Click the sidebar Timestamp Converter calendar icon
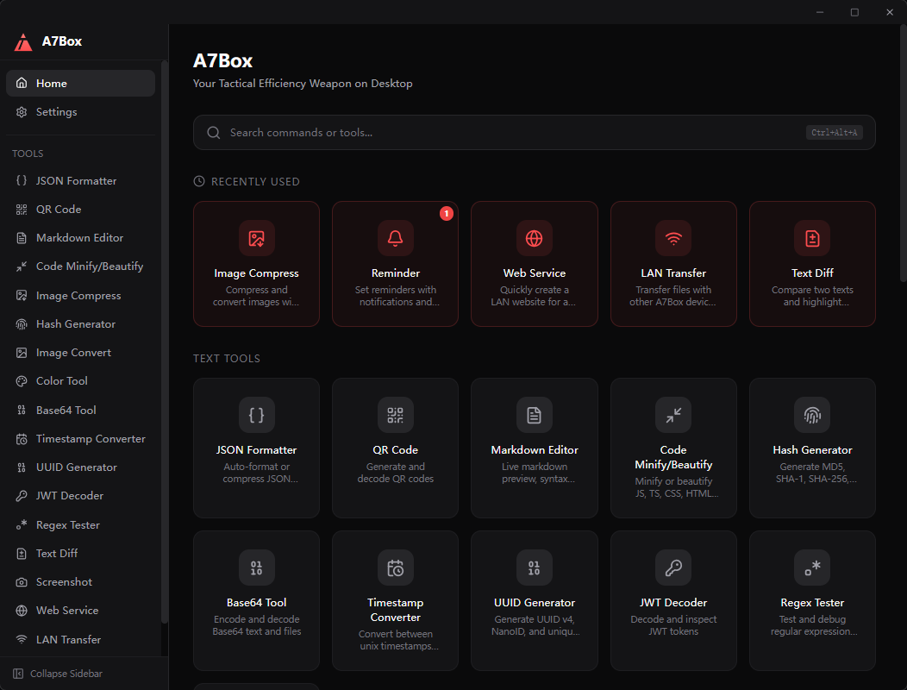 point(22,439)
